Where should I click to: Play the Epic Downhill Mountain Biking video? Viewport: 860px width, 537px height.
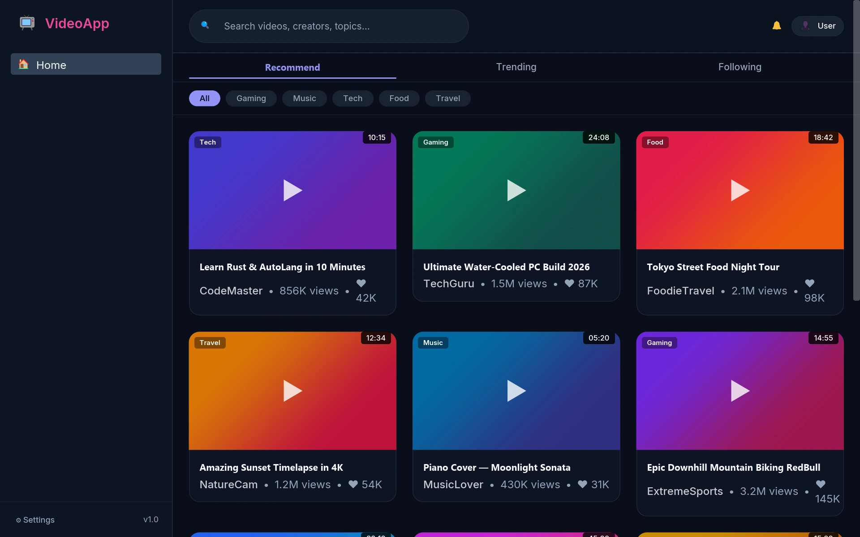click(x=740, y=391)
